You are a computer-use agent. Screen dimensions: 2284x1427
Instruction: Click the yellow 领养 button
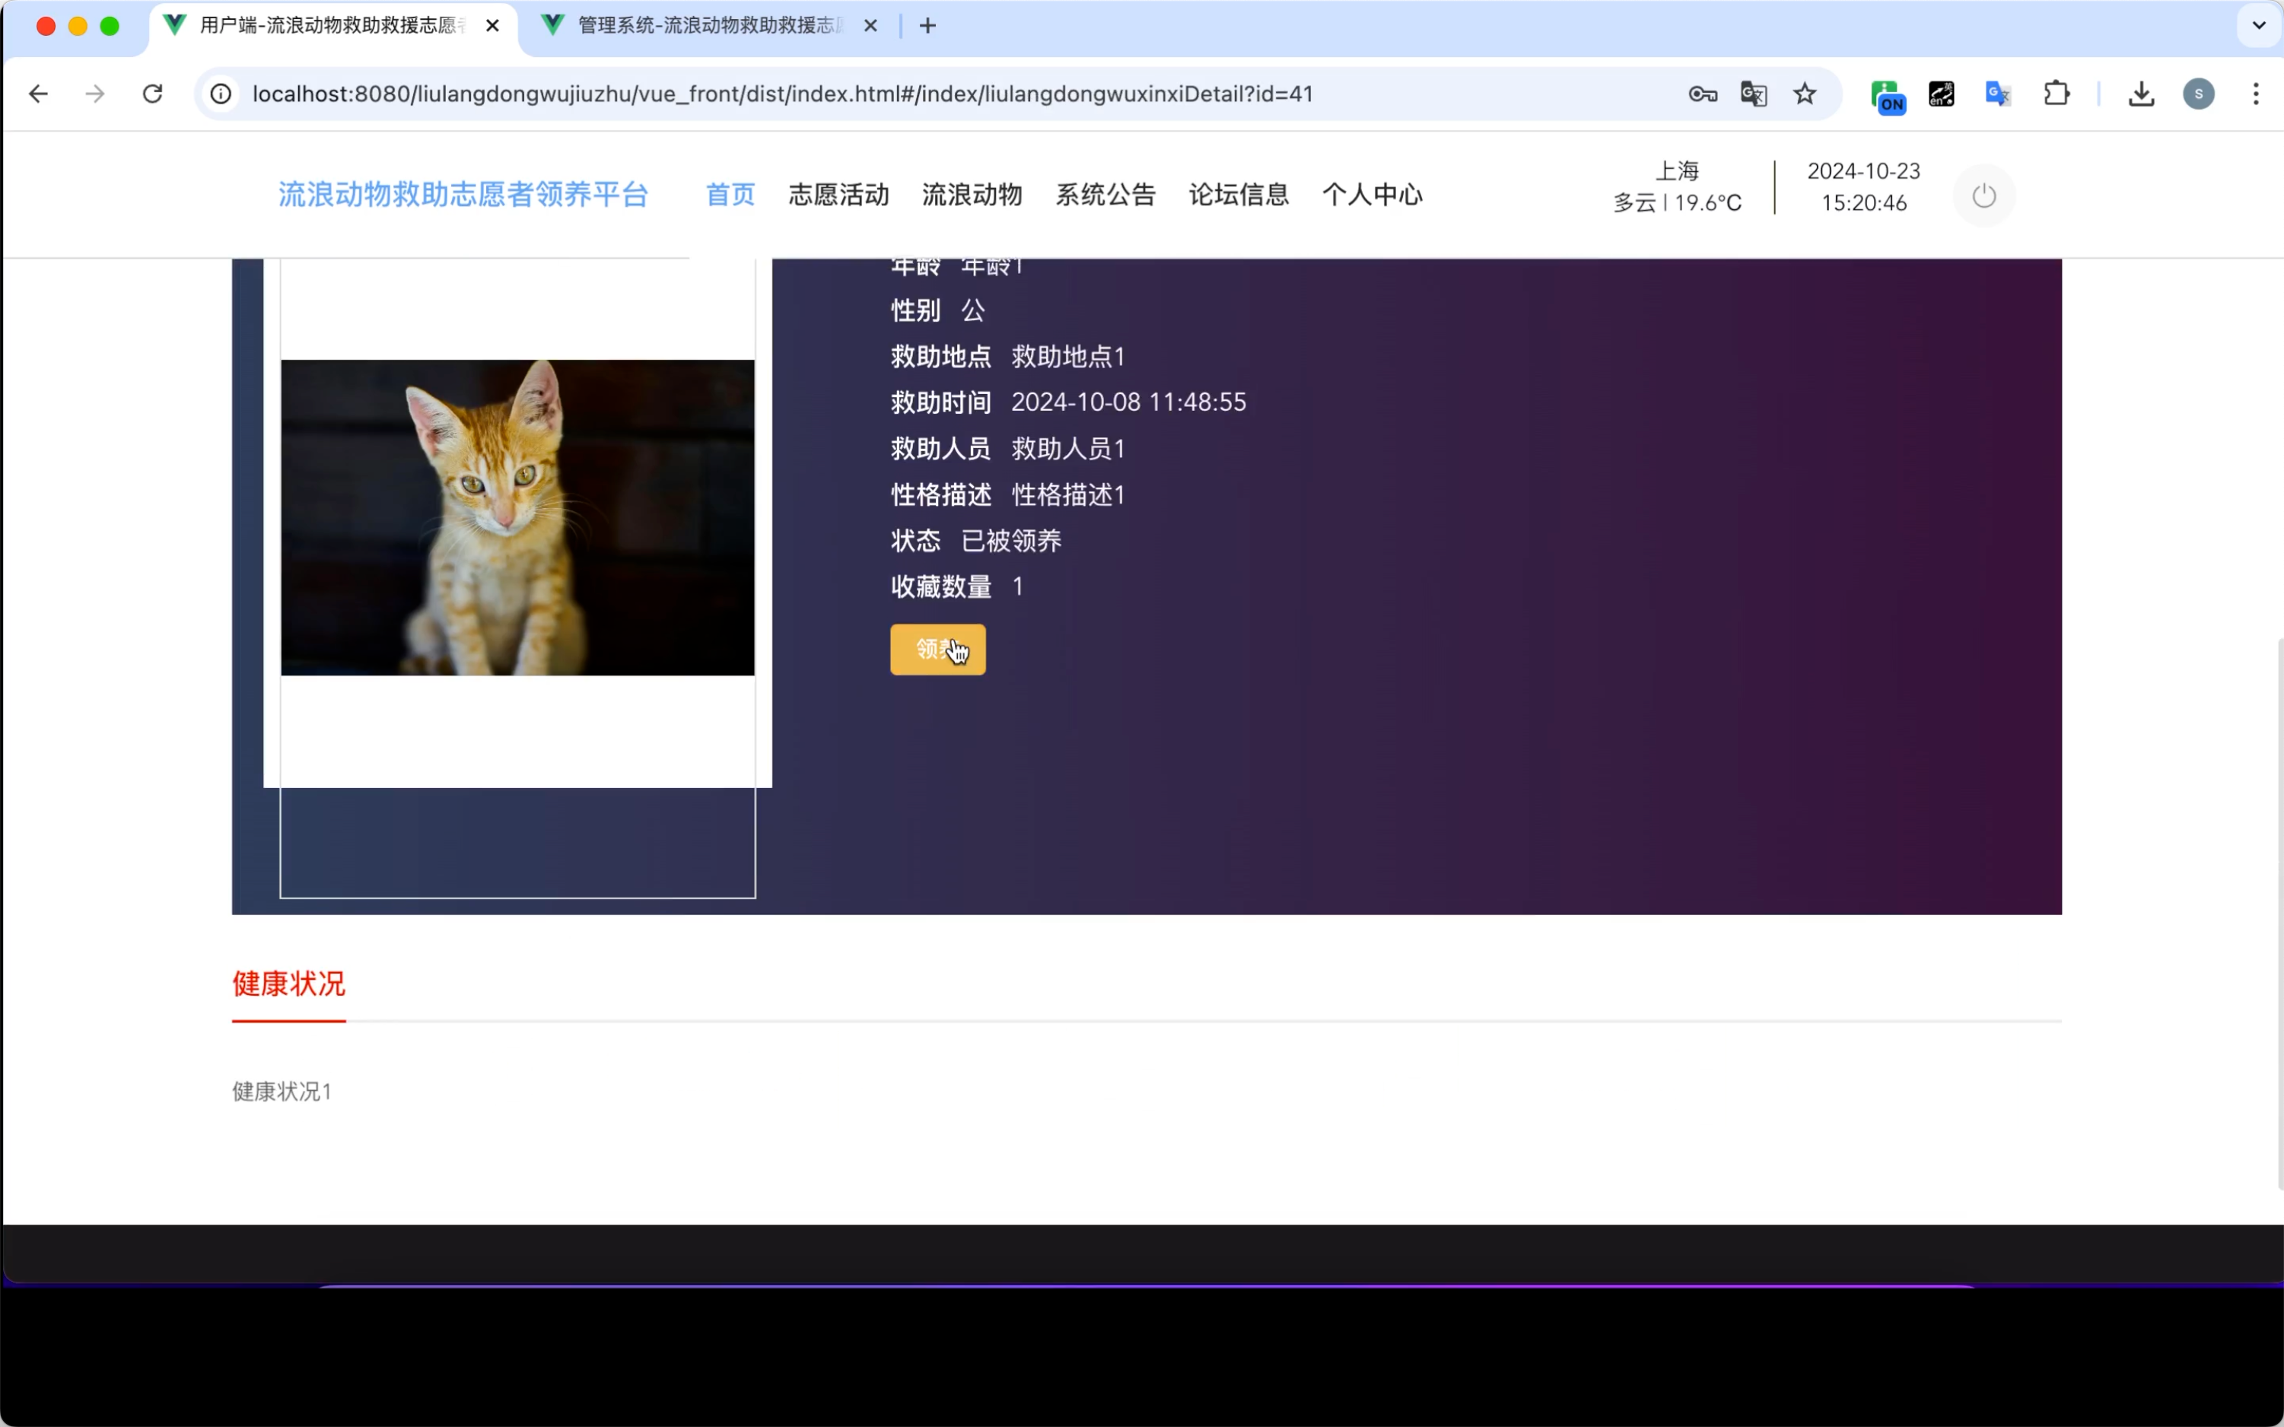click(937, 650)
